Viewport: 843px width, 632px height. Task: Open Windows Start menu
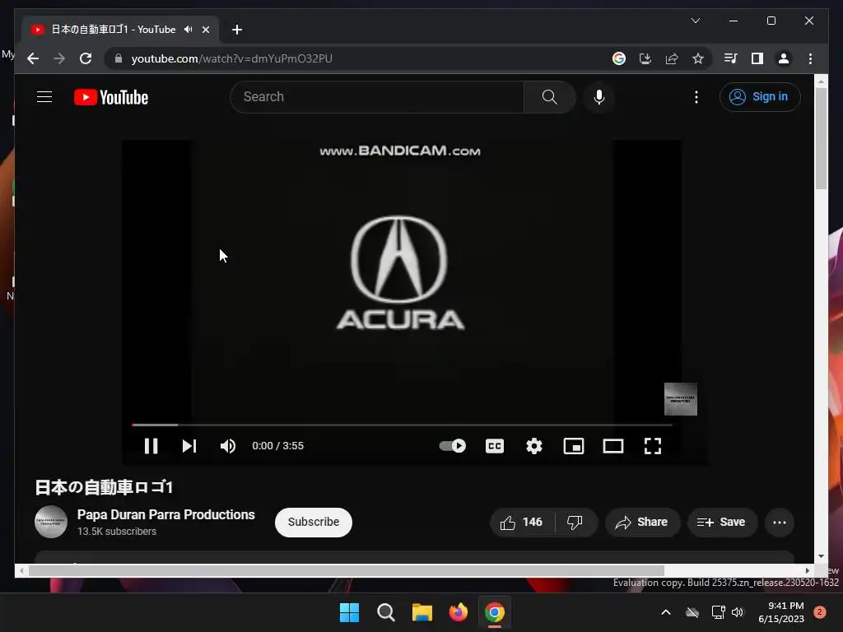tap(349, 612)
